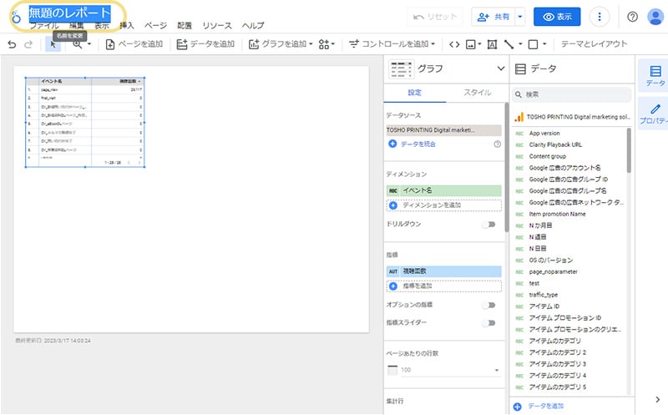Select the Content group field

[548, 156]
